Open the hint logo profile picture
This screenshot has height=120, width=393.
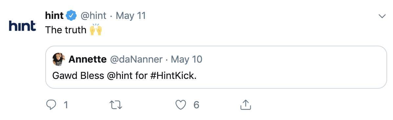tap(22, 26)
